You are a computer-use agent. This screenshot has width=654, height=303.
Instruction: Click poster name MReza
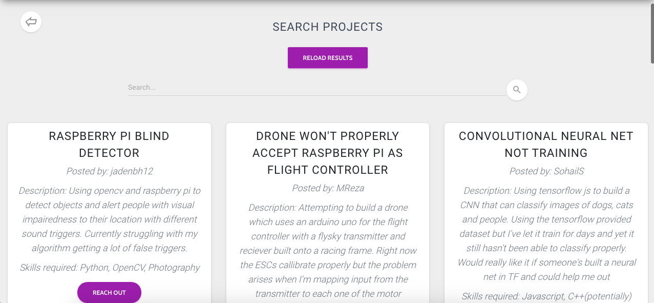(x=350, y=188)
